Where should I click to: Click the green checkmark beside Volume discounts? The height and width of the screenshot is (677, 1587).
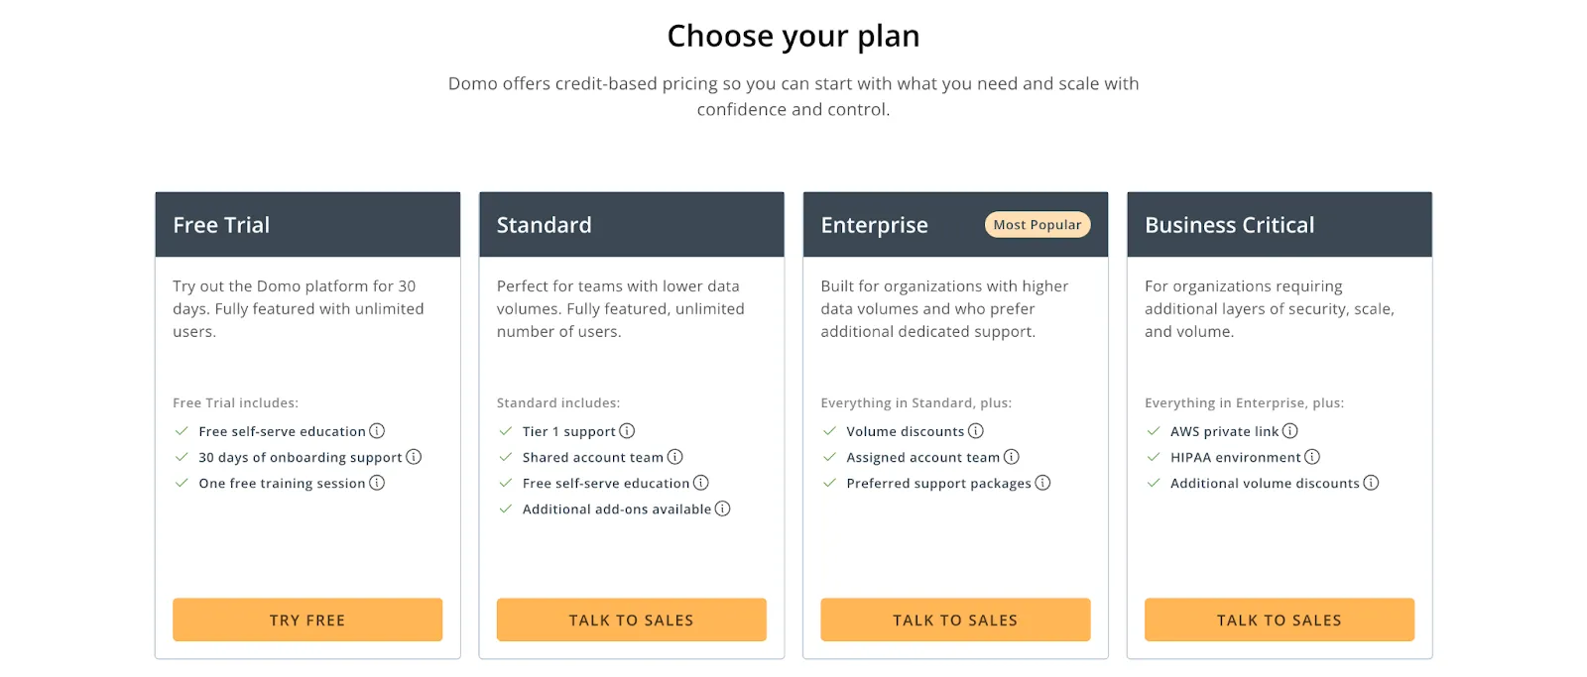828,431
